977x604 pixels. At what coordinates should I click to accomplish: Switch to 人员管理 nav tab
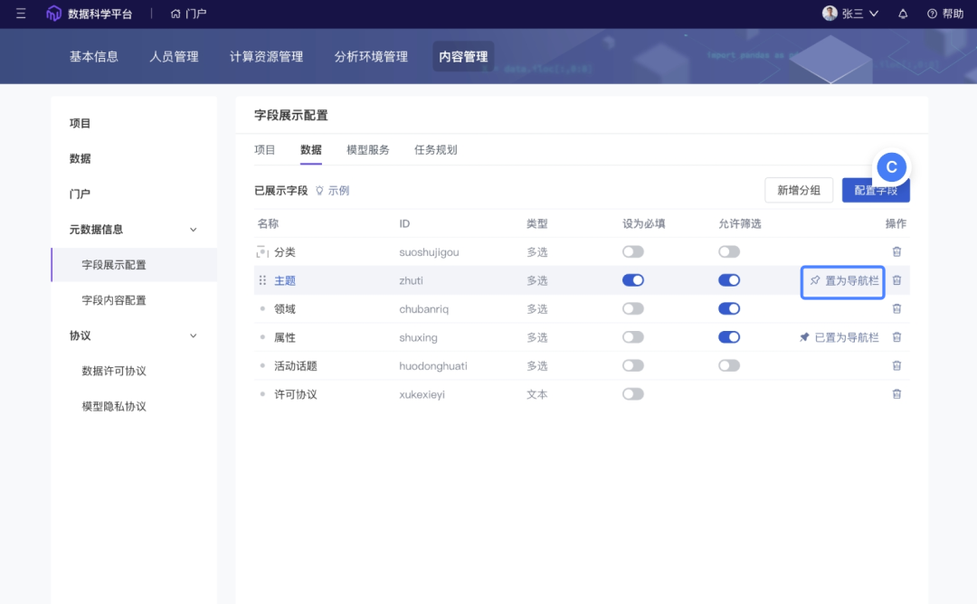point(174,57)
